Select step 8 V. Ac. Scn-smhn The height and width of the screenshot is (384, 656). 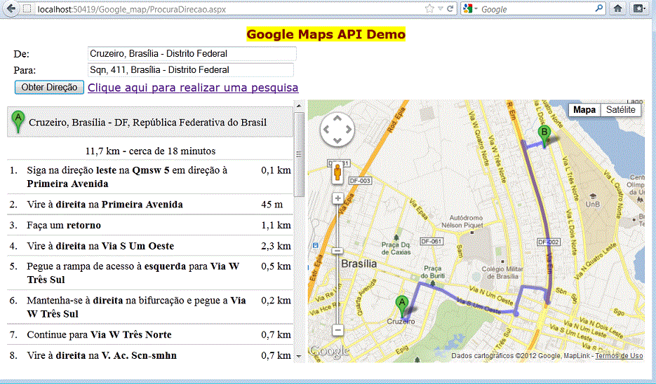(x=150, y=355)
